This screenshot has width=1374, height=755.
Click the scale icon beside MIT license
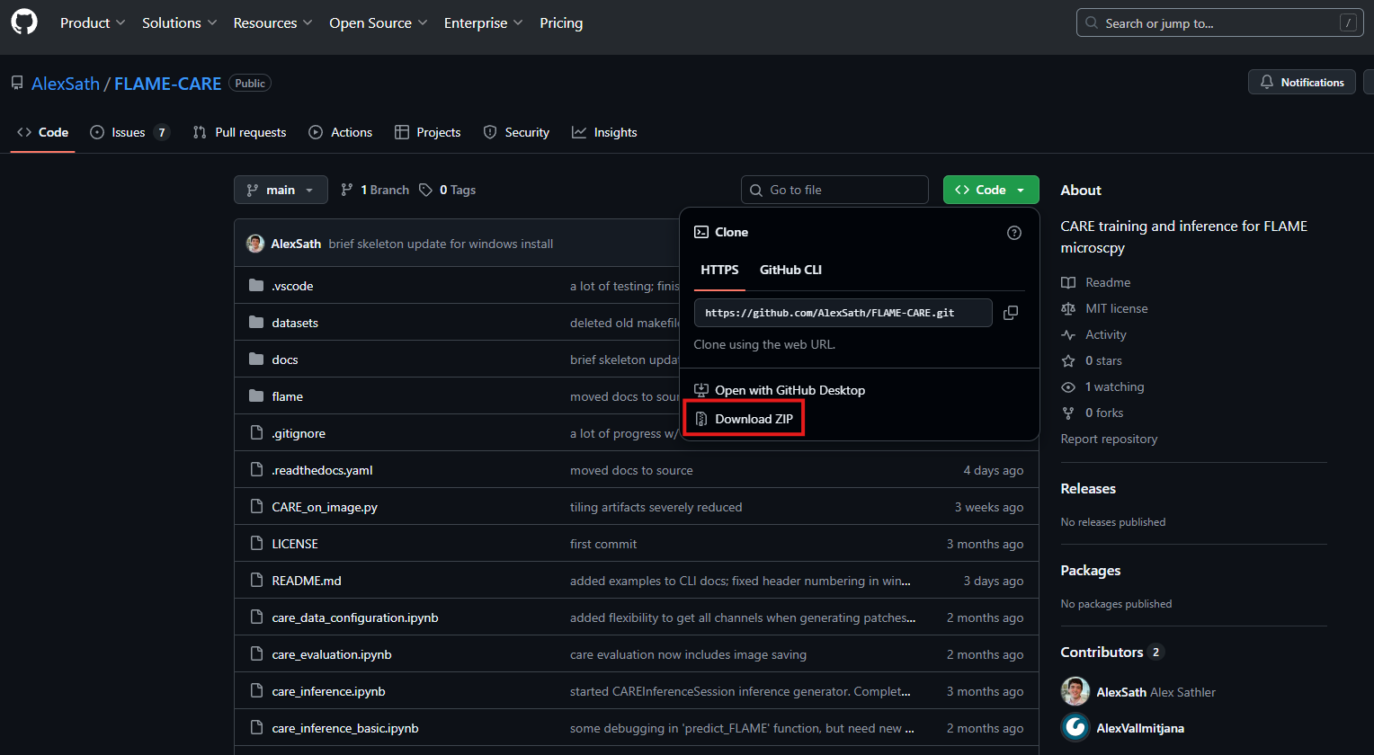[x=1068, y=308]
